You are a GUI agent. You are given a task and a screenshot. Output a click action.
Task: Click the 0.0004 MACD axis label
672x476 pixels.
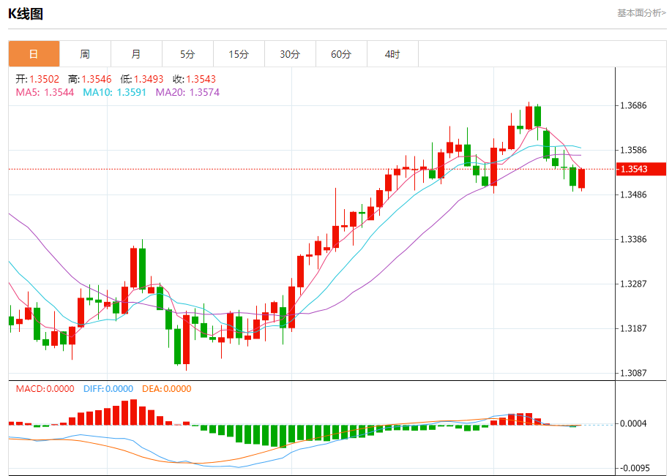pyautogui.click(x=633, y=423)
